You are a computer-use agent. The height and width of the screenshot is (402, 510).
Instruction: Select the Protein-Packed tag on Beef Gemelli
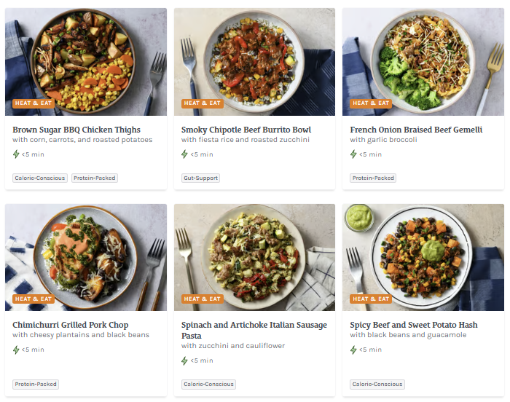click(x=373, y=178)
